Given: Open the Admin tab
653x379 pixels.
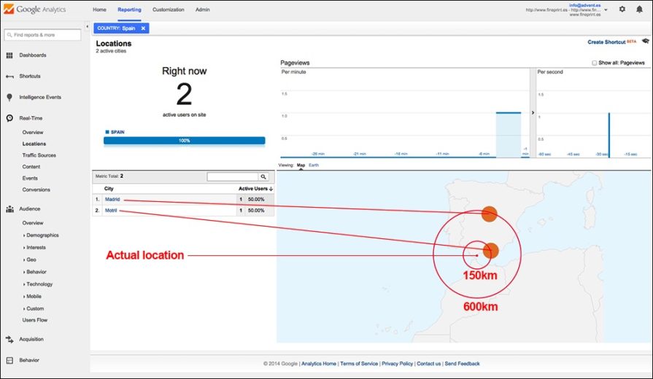Looking at the screenshot, I should click(x=202, y=9).
